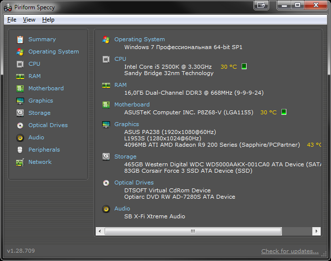The image size is (331, 261).
Task: Click Optical Drives heading link in summary
Action: (x=134, y=183)
